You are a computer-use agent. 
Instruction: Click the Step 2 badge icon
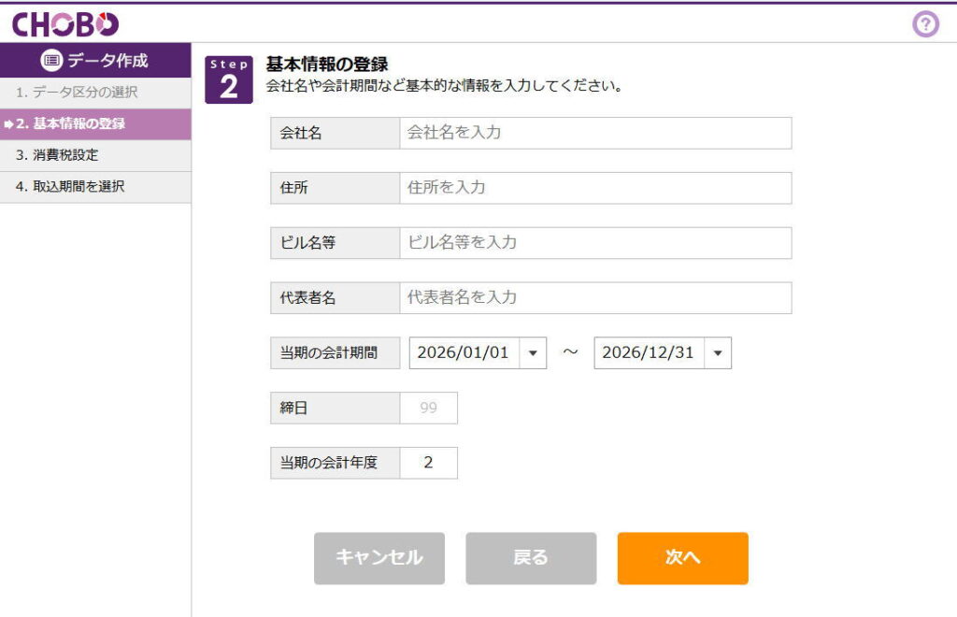(229, 79)
